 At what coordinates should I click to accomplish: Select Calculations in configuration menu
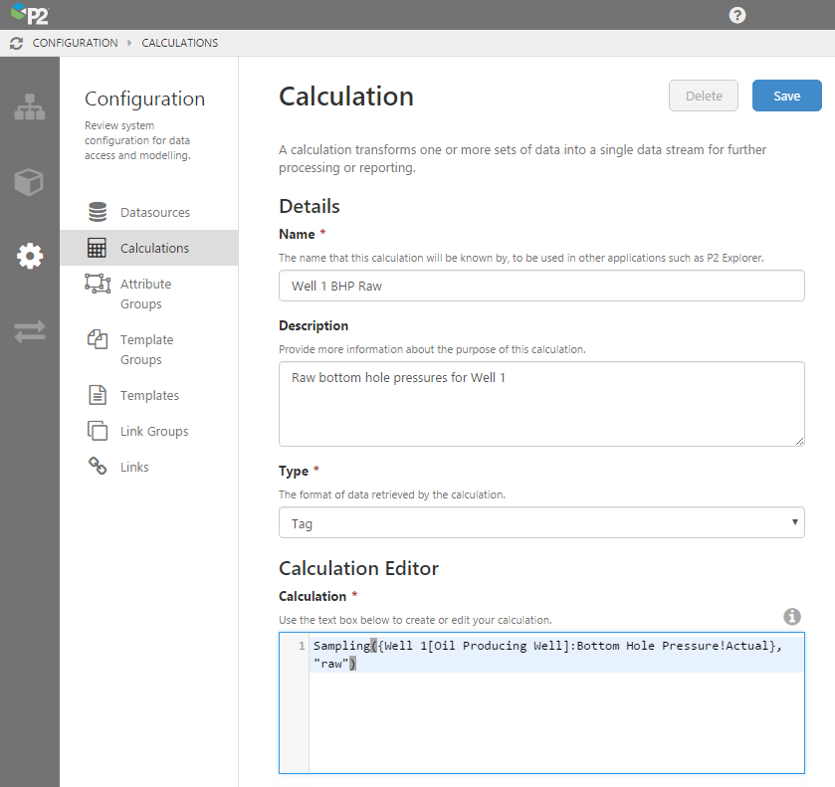coord(154,248)
